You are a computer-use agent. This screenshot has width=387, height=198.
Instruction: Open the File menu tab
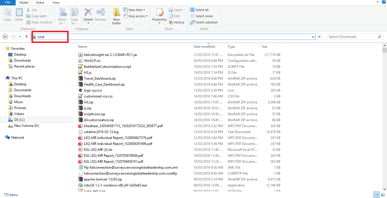tap(8, 2)
